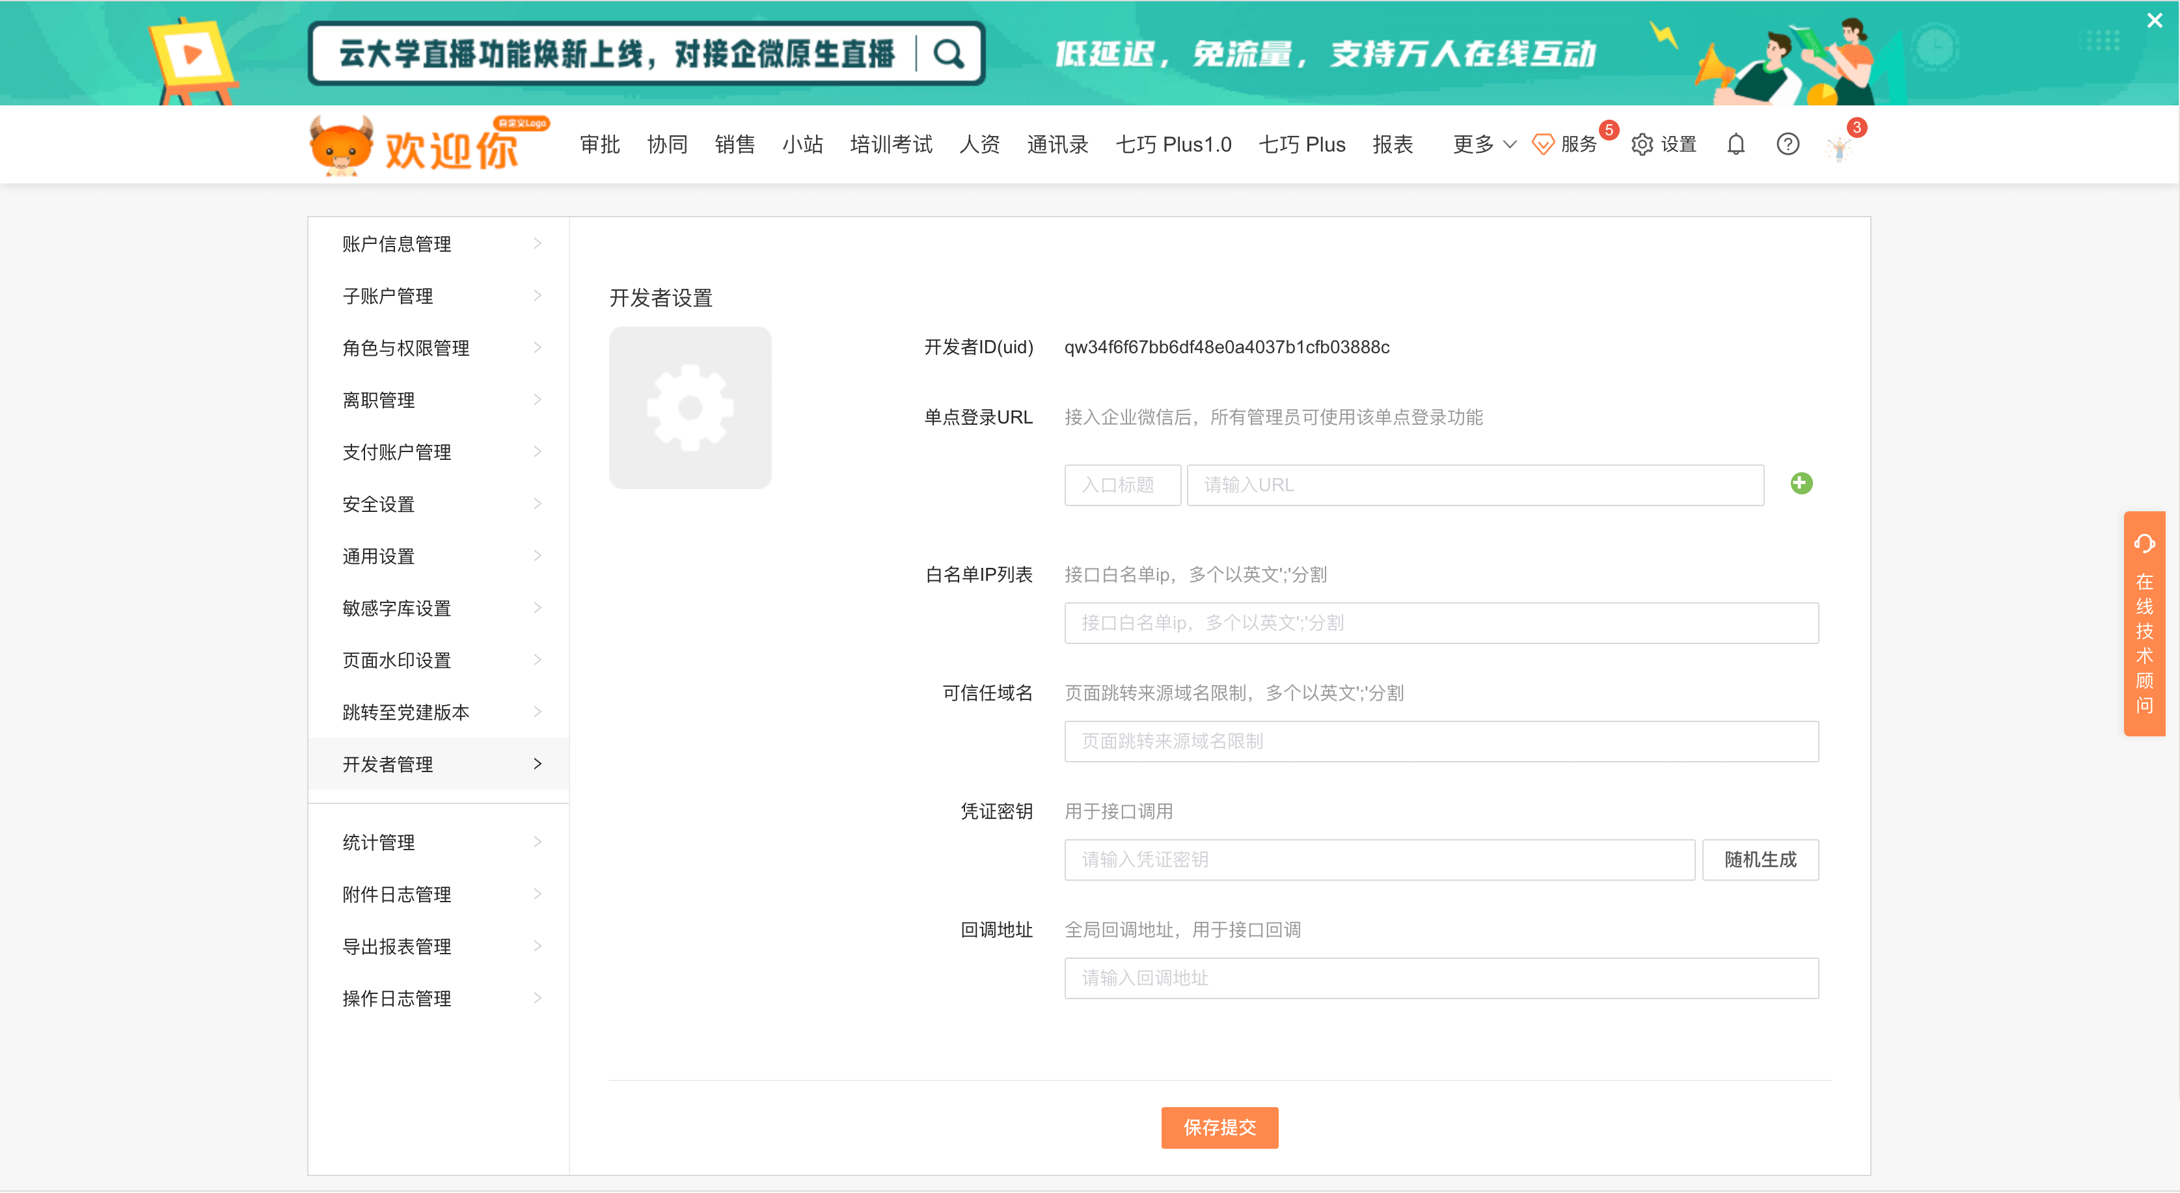Click the developer settings gear thumbnail
Viewport: 2180px width, 1193px height.
[690, 408]
